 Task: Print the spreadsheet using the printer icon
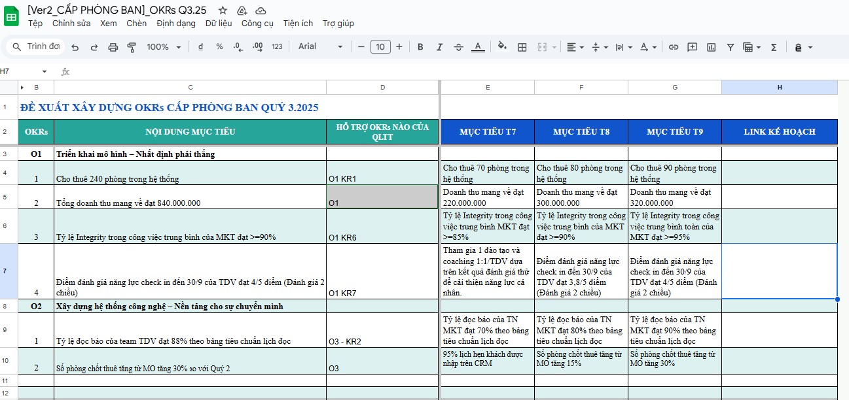click(113, 47)
